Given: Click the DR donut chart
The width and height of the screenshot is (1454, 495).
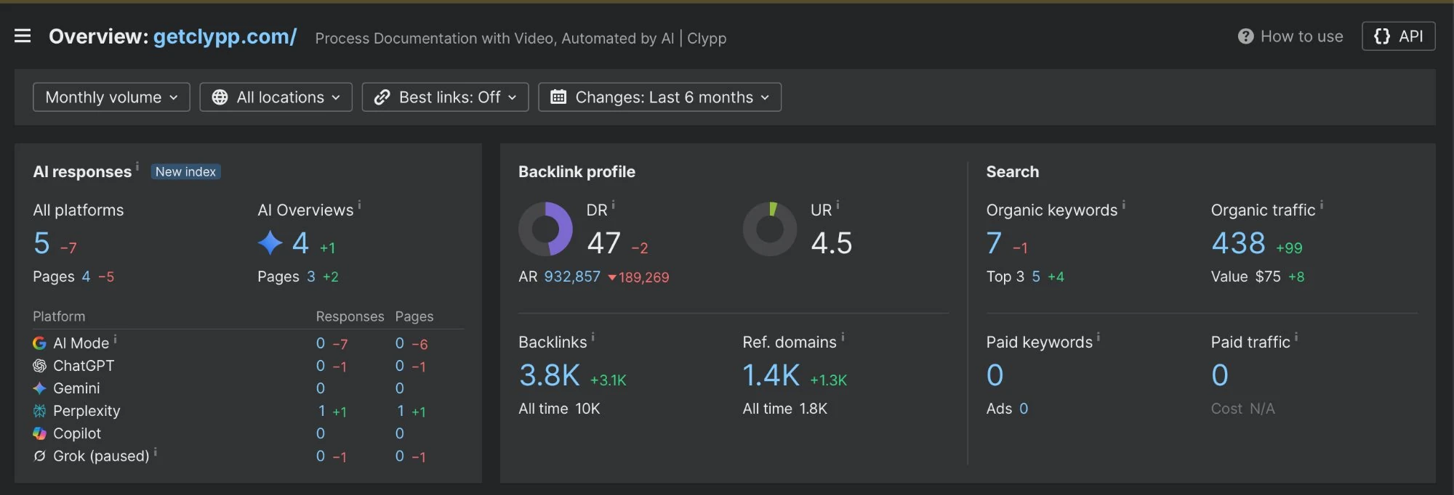Looking at the screenshot, I should click(545, 229).
